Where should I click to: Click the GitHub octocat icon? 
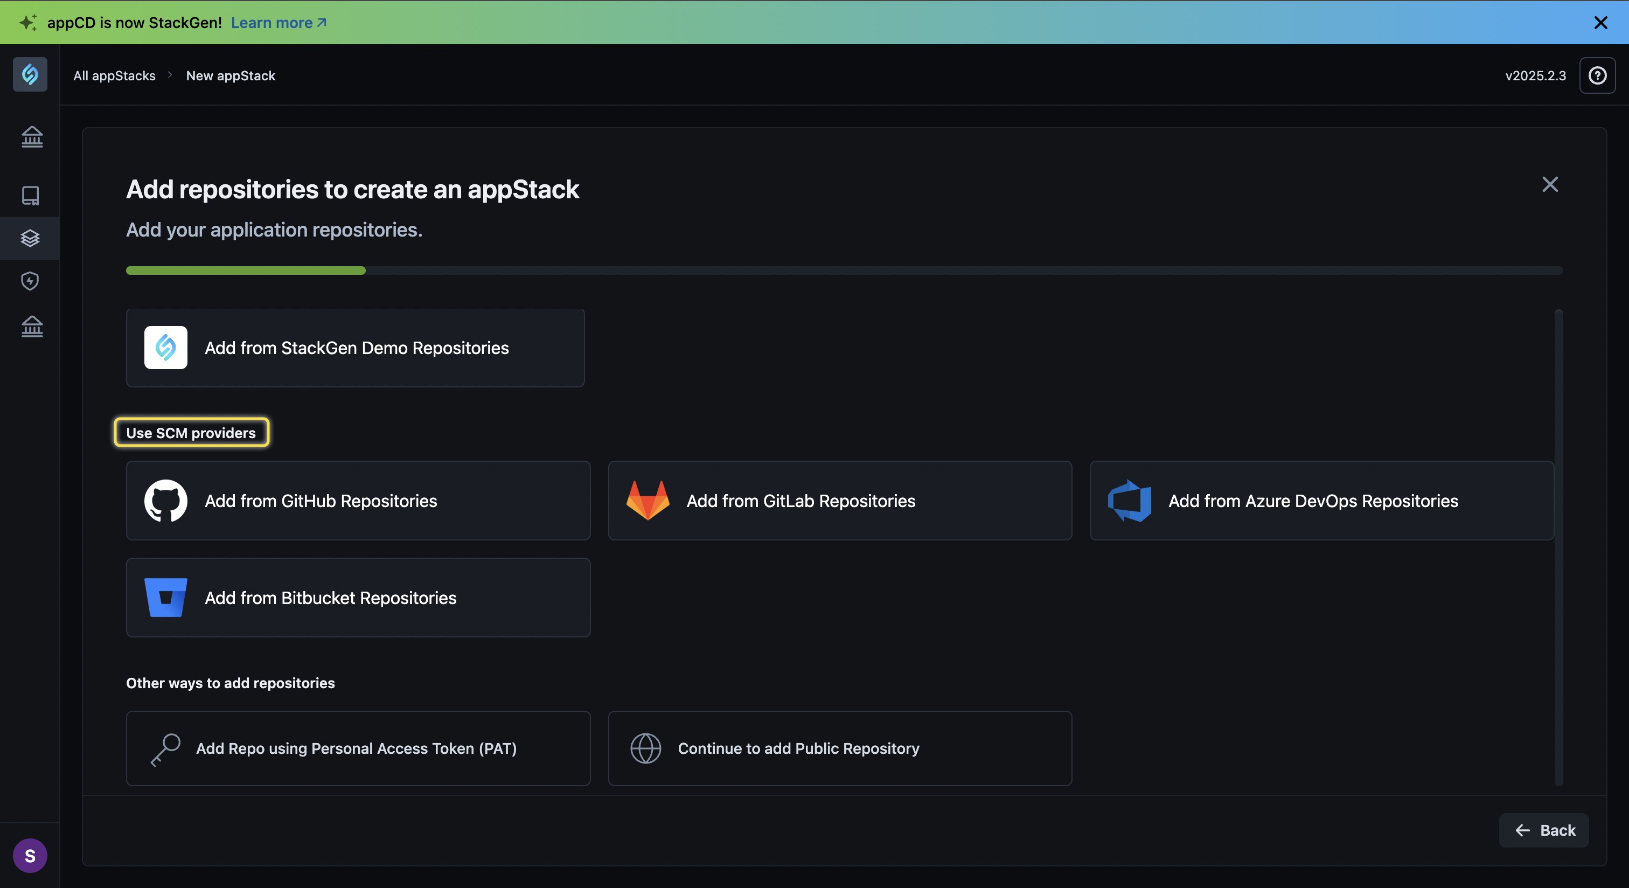[x=166, y=500]
